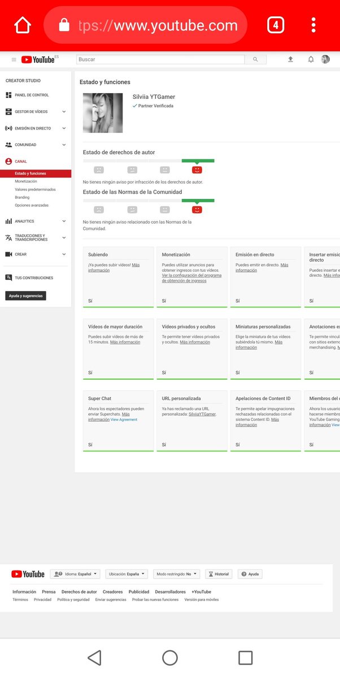Tap the Android home circle button
Viewport: 340px width, 678px height.
(x=170, y=658)
